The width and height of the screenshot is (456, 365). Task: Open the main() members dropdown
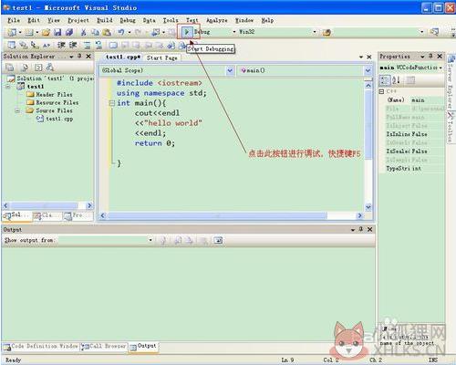368,70
